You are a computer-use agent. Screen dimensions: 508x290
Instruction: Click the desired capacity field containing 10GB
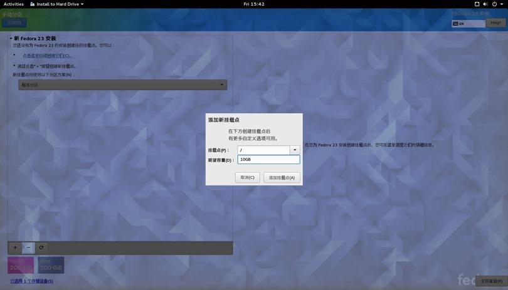pos(268,160)
